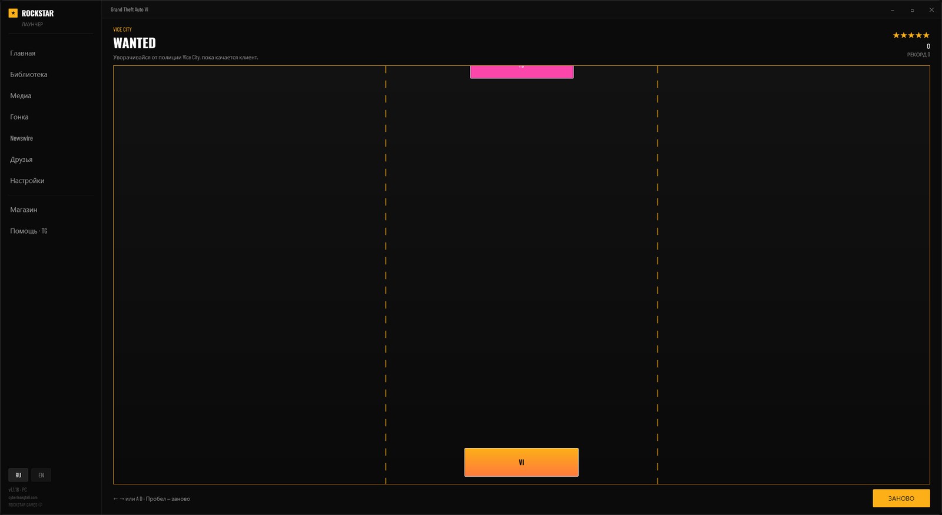942x515 pixels.
Task: Click the wanted-level stars indicator
Action: coord(911,35)
